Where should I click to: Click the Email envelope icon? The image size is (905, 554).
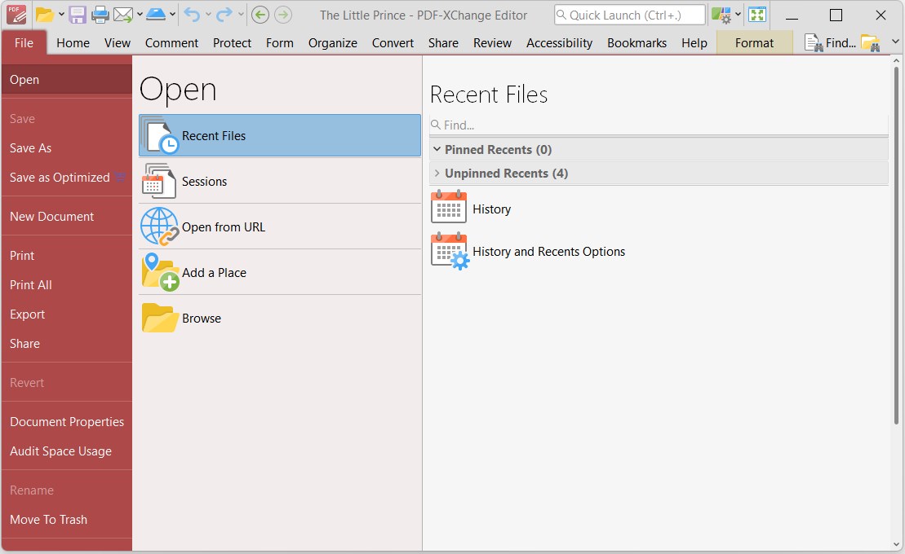point(123,15)
